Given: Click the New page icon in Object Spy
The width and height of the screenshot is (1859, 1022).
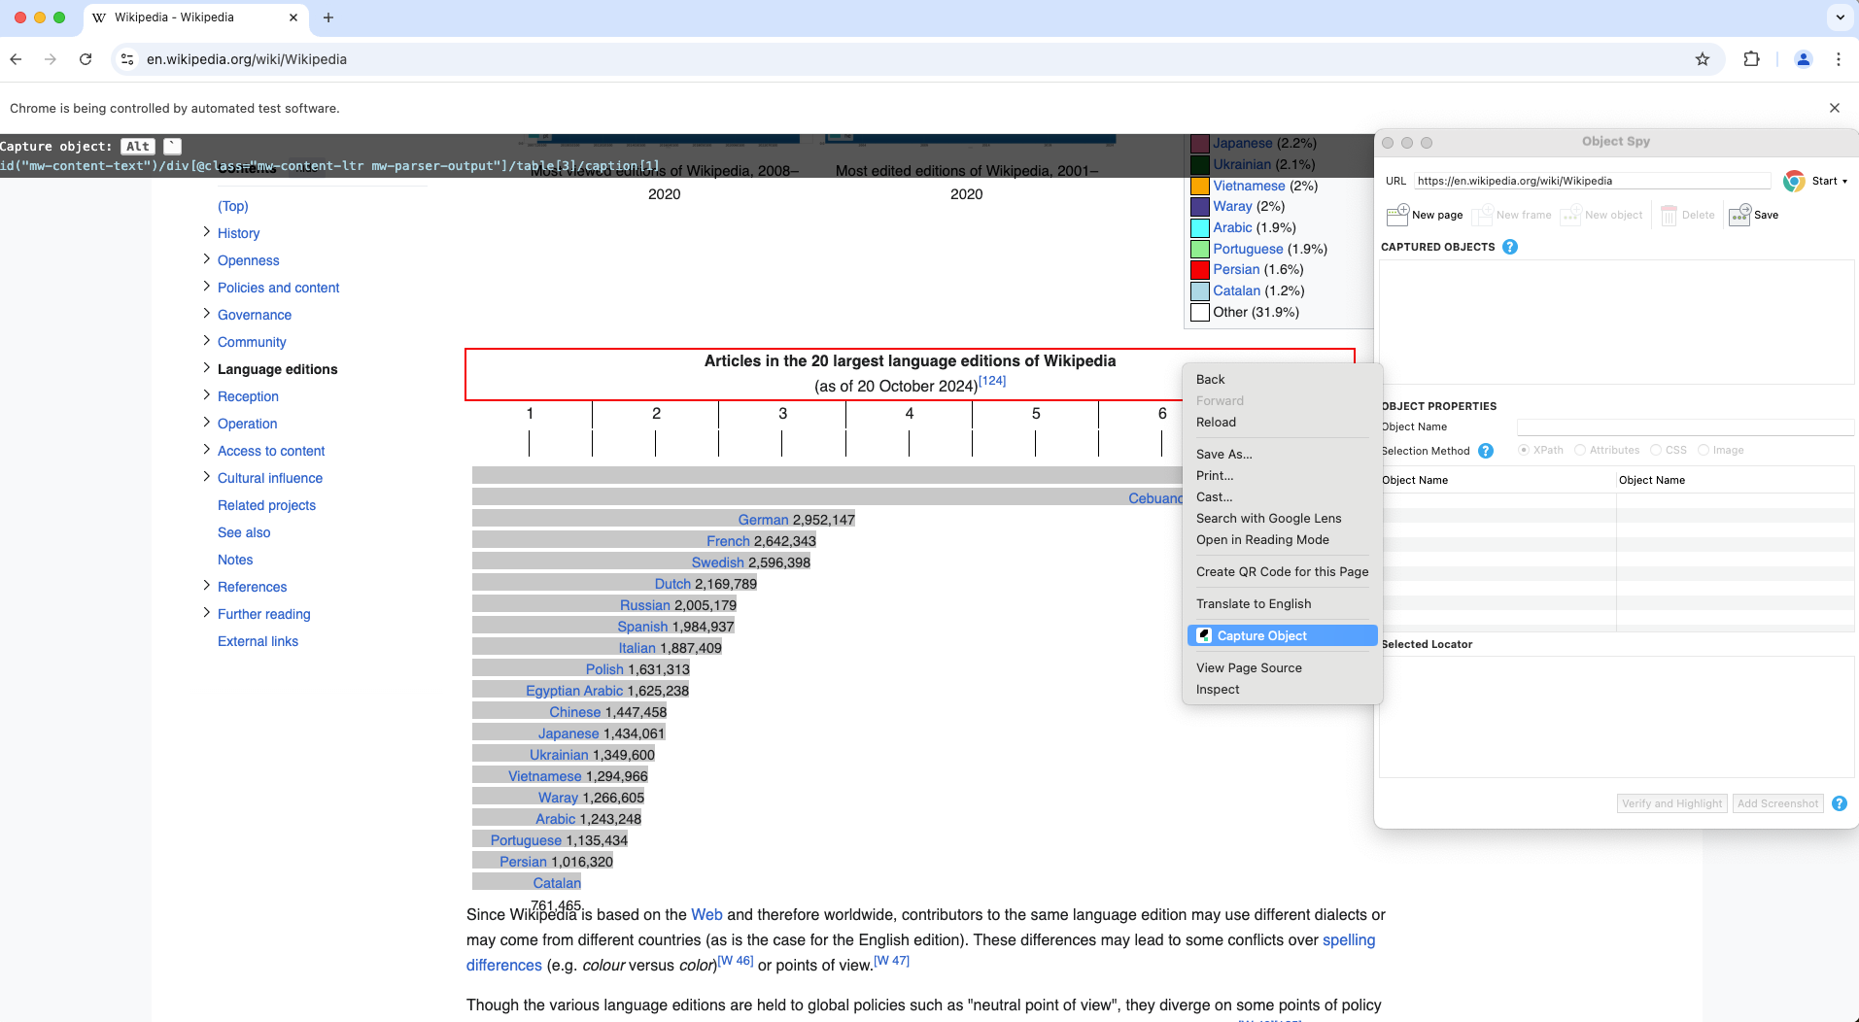Looking at the screenshot, I should [1397, 215].
